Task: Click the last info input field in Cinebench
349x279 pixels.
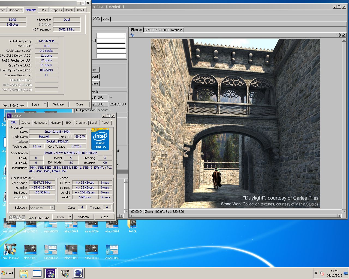Action: (x=111, y=56)
